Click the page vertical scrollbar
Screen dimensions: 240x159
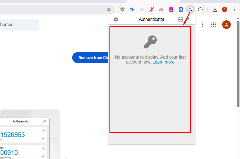(238, 64)
